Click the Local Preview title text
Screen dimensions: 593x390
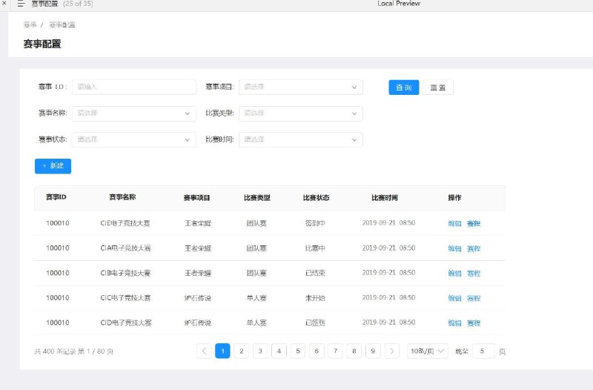(399, 4)
